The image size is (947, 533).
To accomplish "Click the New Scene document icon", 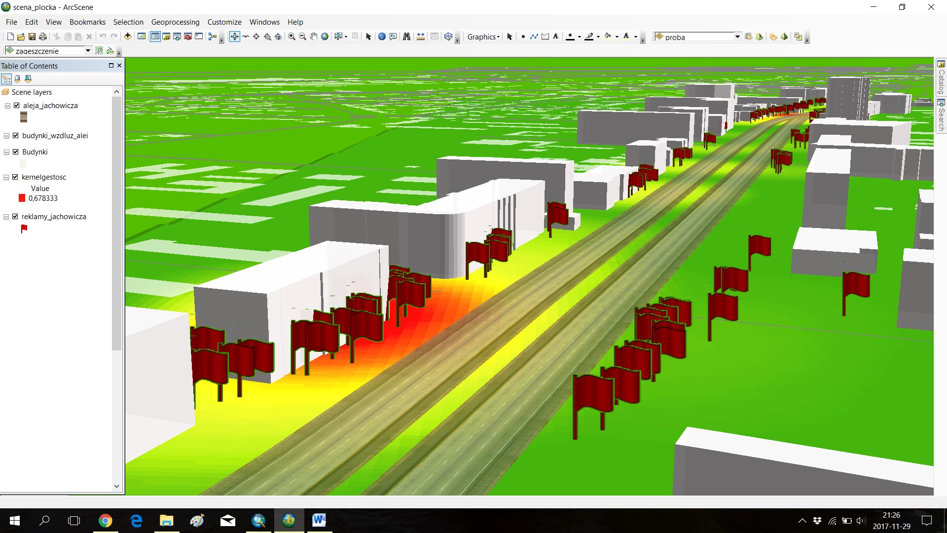I will (10, 37).
